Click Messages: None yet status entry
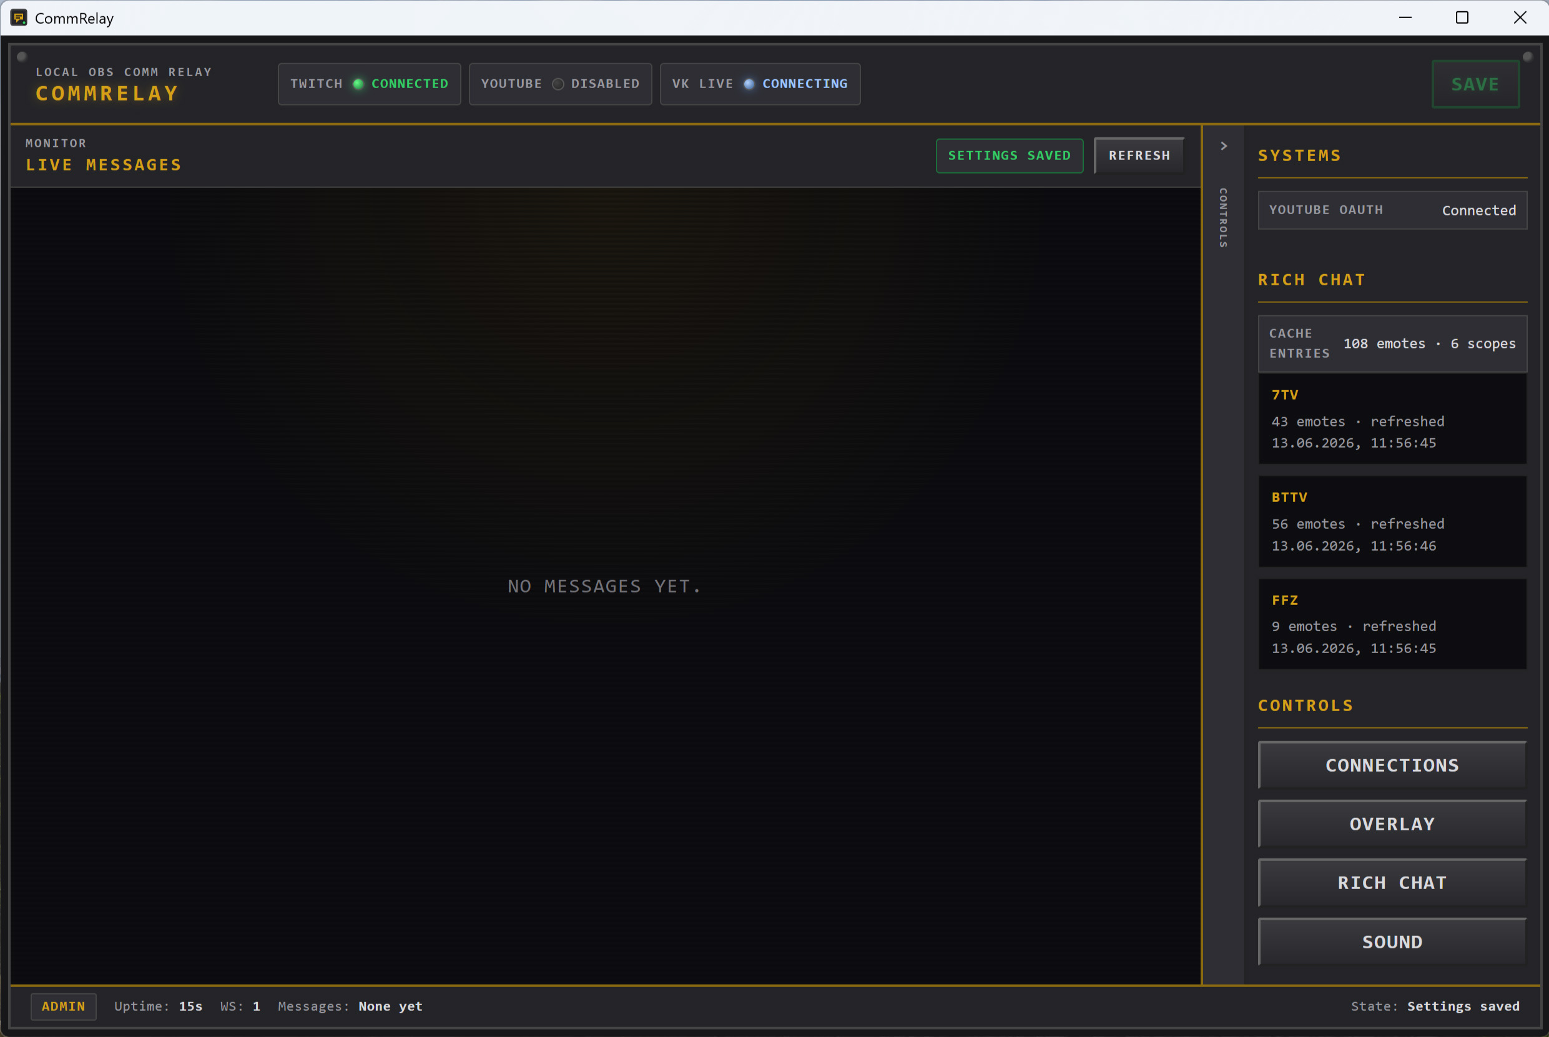Viewport: 1549px width, 1037px height. coord(350,1006)
